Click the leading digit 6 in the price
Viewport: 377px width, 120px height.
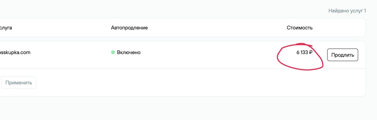click(x=298, y=52)
